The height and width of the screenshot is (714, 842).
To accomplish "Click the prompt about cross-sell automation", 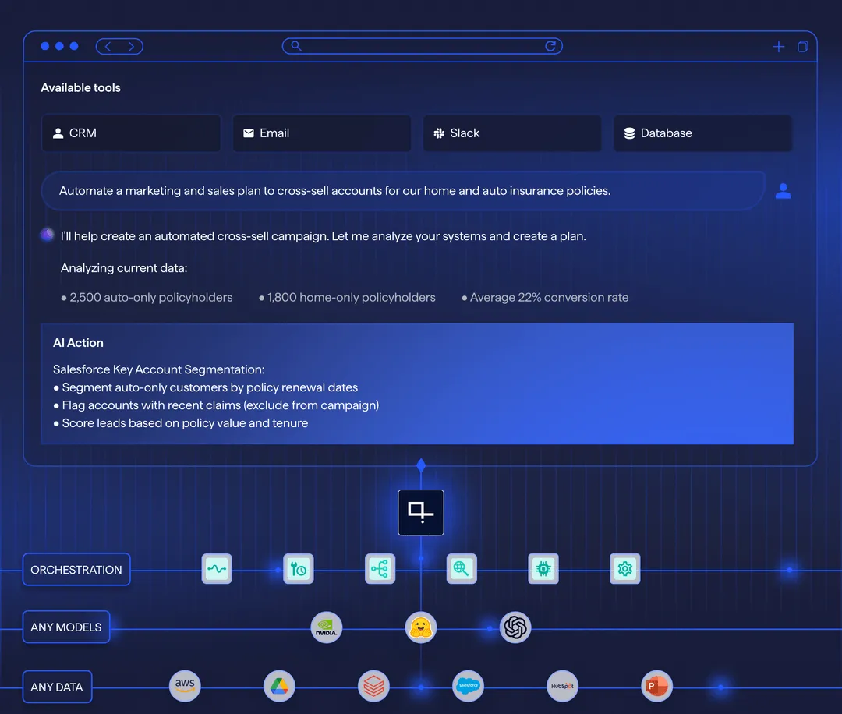I will click(403, 190).
